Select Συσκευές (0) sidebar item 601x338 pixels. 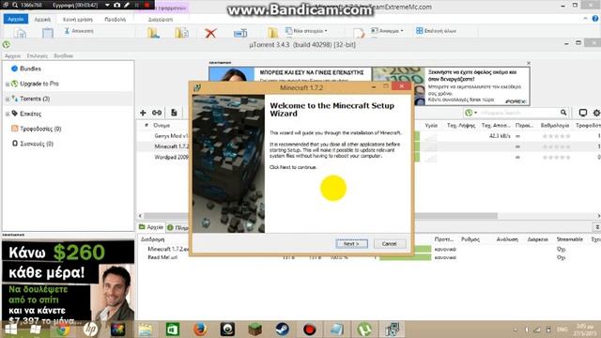pyautogui.click(x=37, y=144)
